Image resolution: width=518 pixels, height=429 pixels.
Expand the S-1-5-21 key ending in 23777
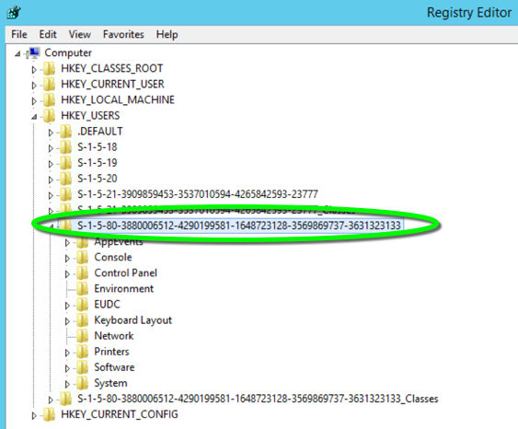(x=51, y=195)
